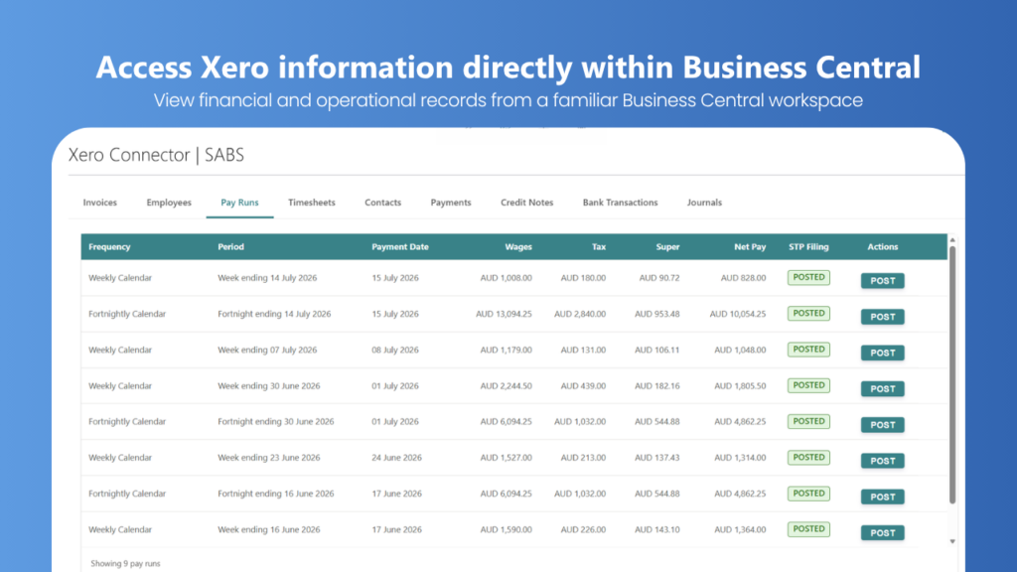Click the Net Pay column header
Image resolution: width=1017 pixels, height=572 pixels.
point(750,247)
